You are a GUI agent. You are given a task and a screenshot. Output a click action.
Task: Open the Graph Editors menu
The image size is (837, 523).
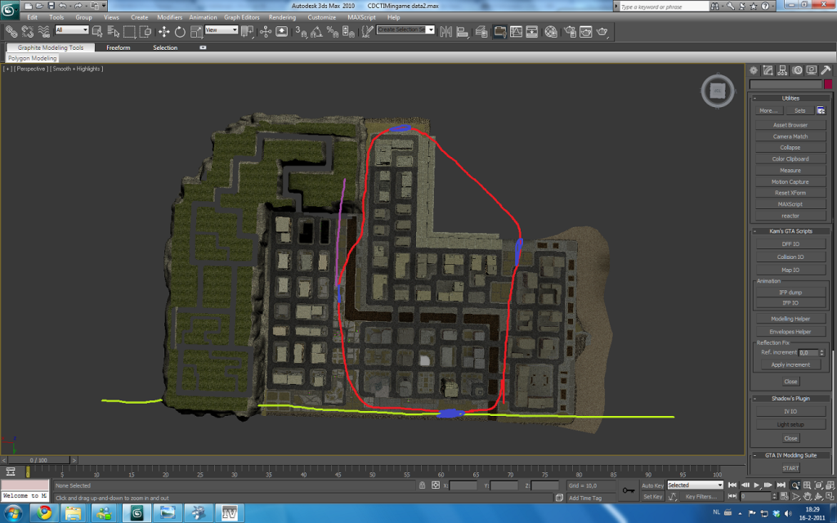click(x=242, y=17)
